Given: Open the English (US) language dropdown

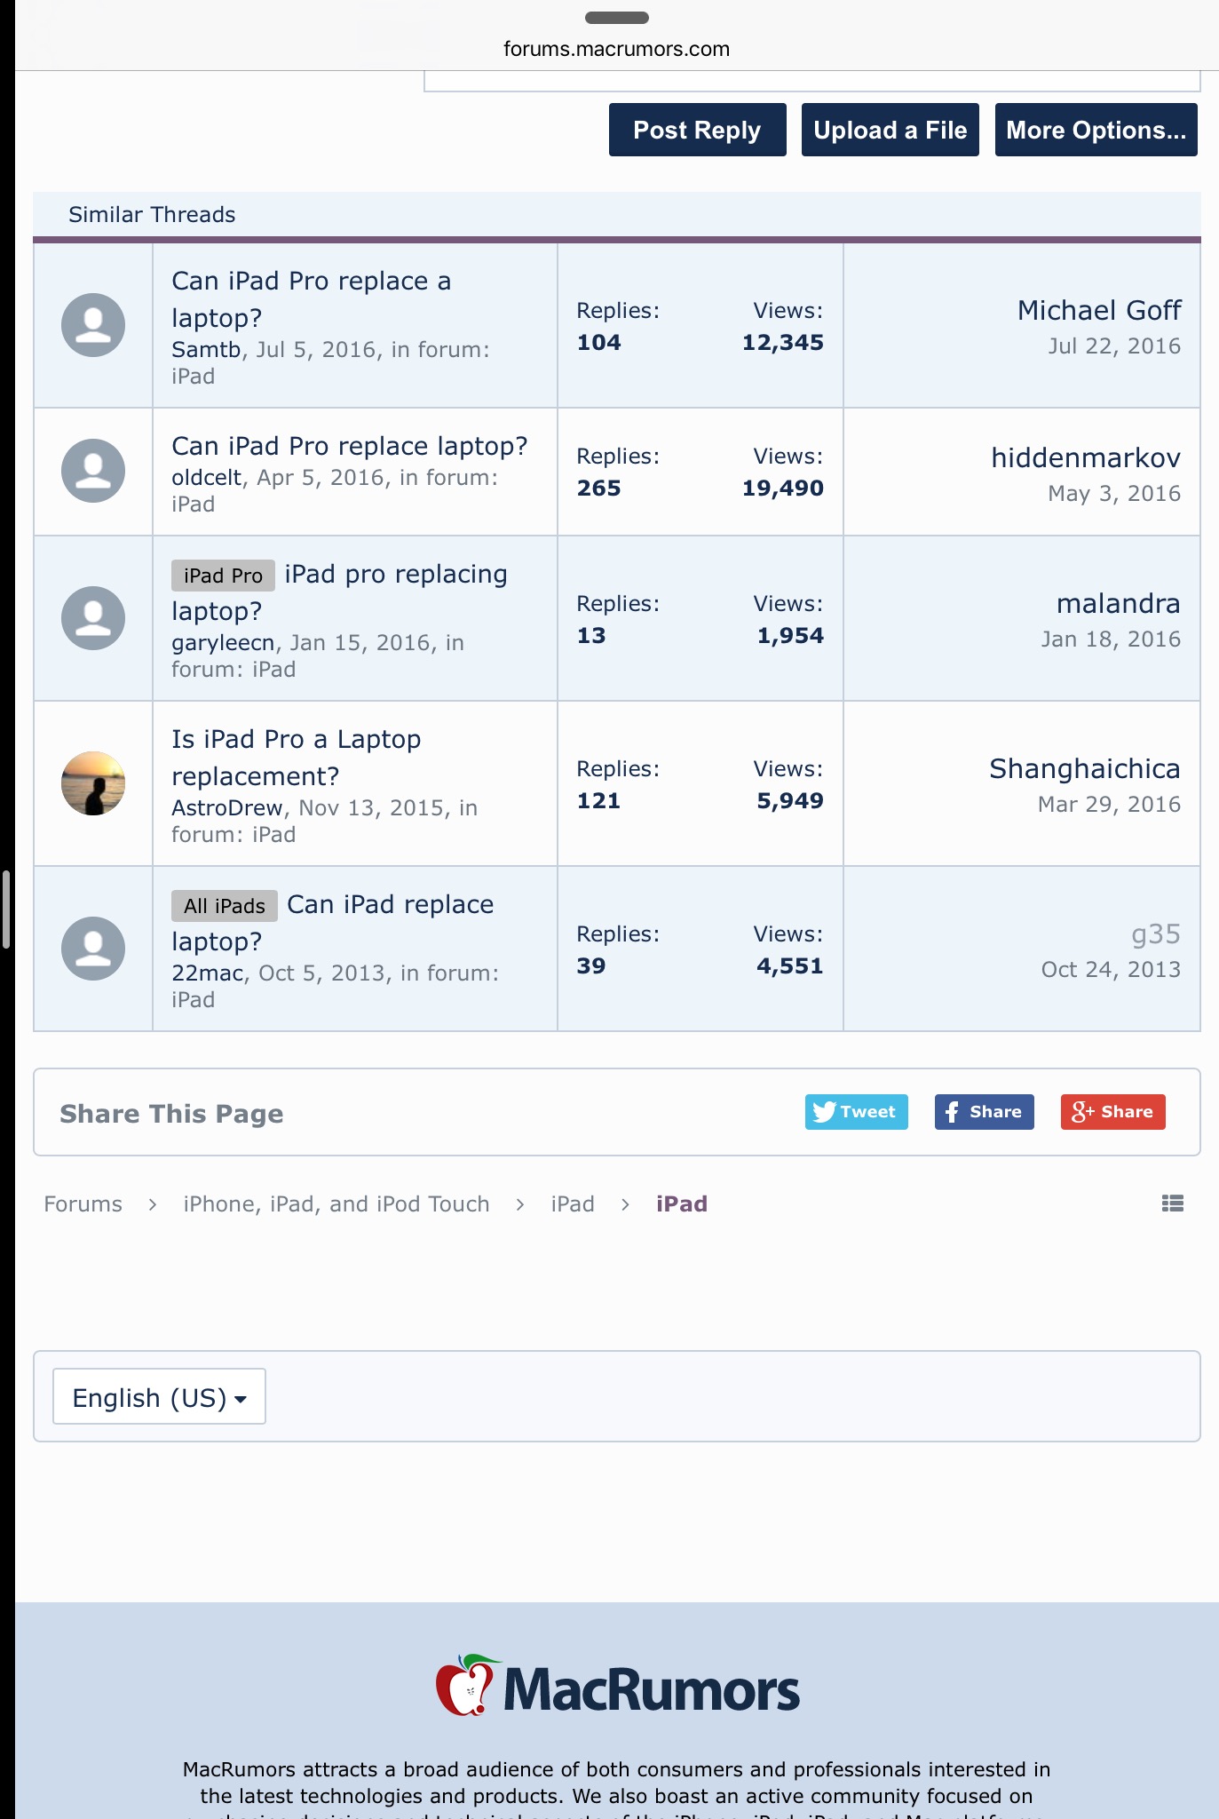Looking at the screenshot, I should [x=159, y=1396].
